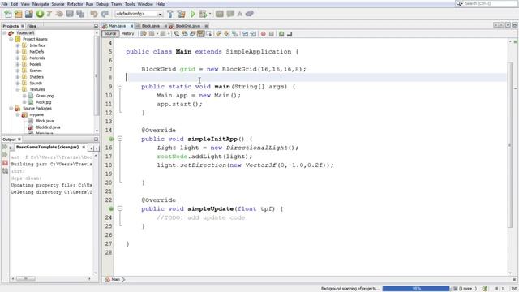Switch to the Source view button
Screen dimensions: 519x292
(110, 34)
